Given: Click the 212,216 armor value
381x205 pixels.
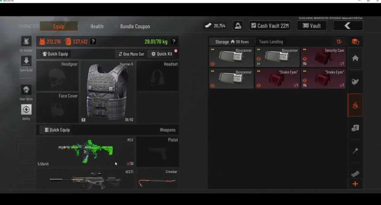Looking at the screenshot, I should pyautogui.click(x=54, y=42).
